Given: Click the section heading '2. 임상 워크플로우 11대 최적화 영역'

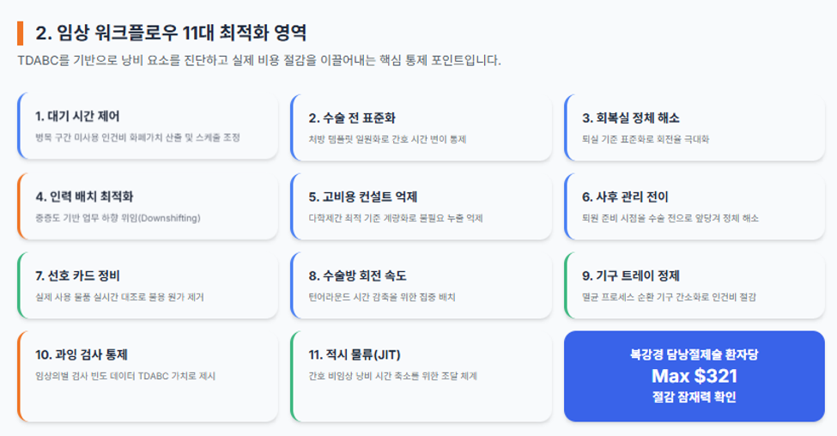Looking at the screenshot, I should pyautogui.click(x=171, y=33).
